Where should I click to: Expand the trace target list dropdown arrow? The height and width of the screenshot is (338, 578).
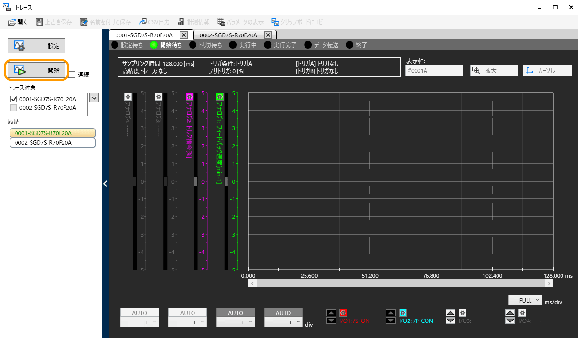(x=94, y=98)
